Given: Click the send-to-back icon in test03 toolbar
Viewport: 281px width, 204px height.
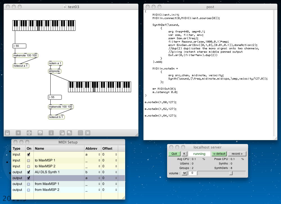Looking at the screenshot, I should pos(69,133).
